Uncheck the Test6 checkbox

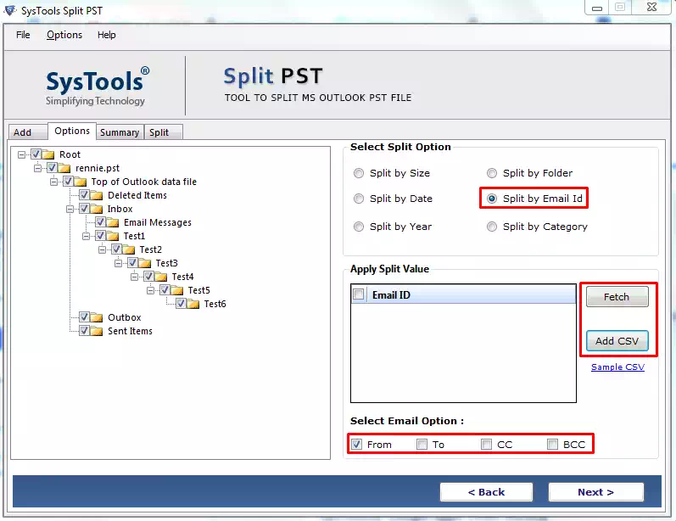point(181,303)
